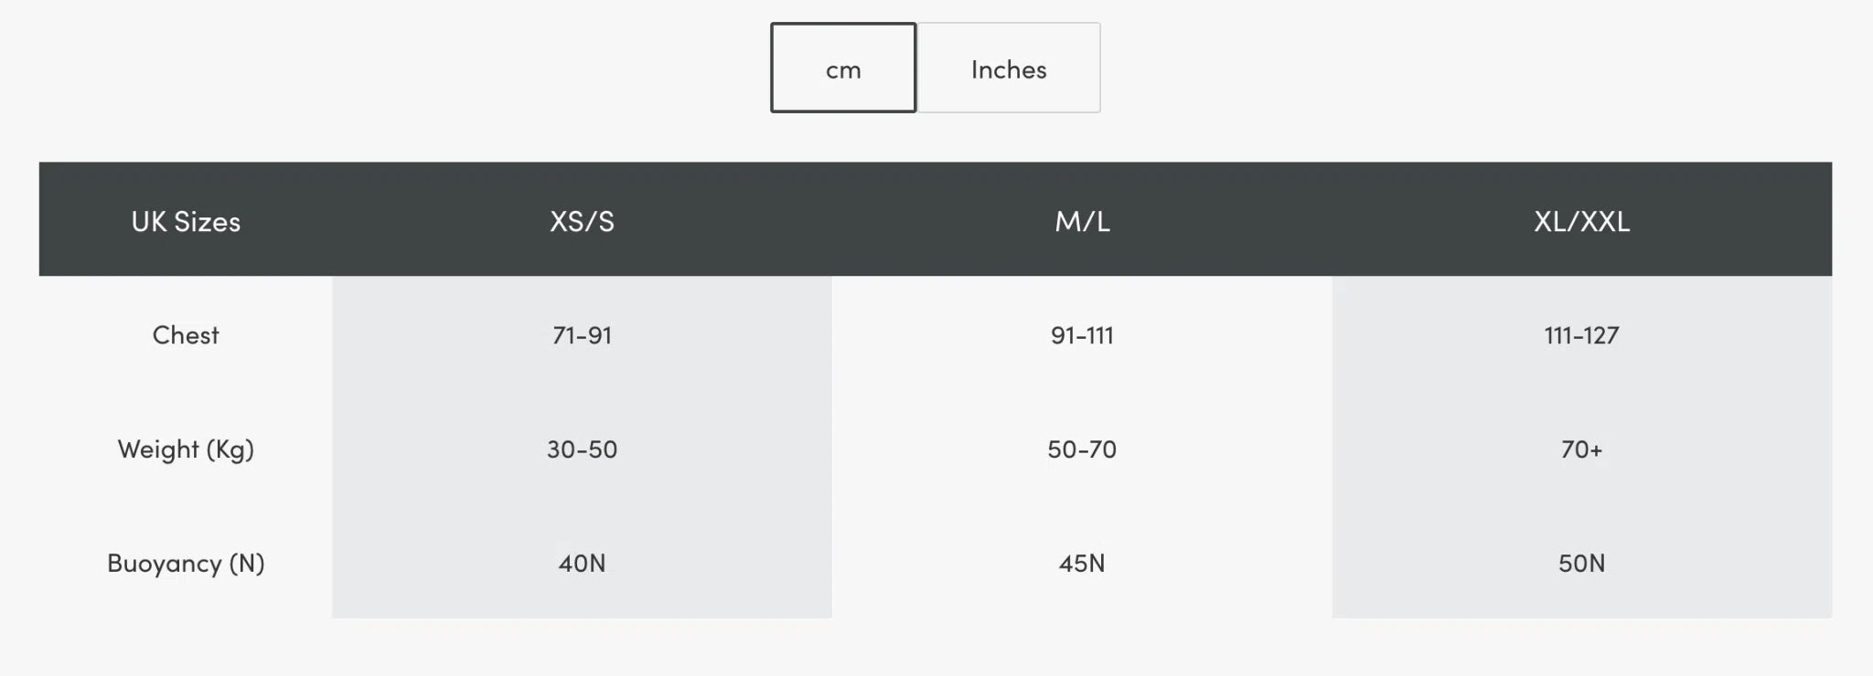This screenshot has height=676, width=1873.
Task: Click the 71-91 chest value
Action: [582, 335]
